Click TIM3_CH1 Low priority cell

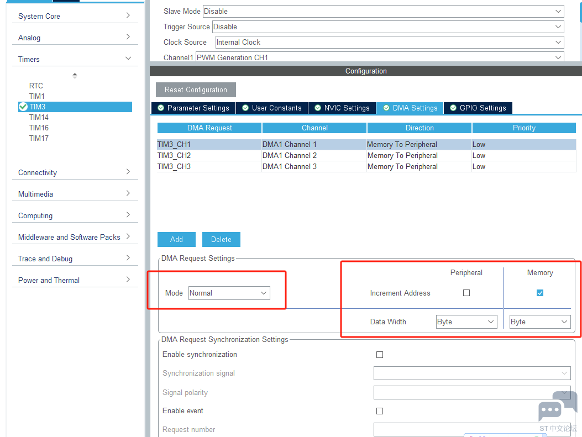click(524, 144)
